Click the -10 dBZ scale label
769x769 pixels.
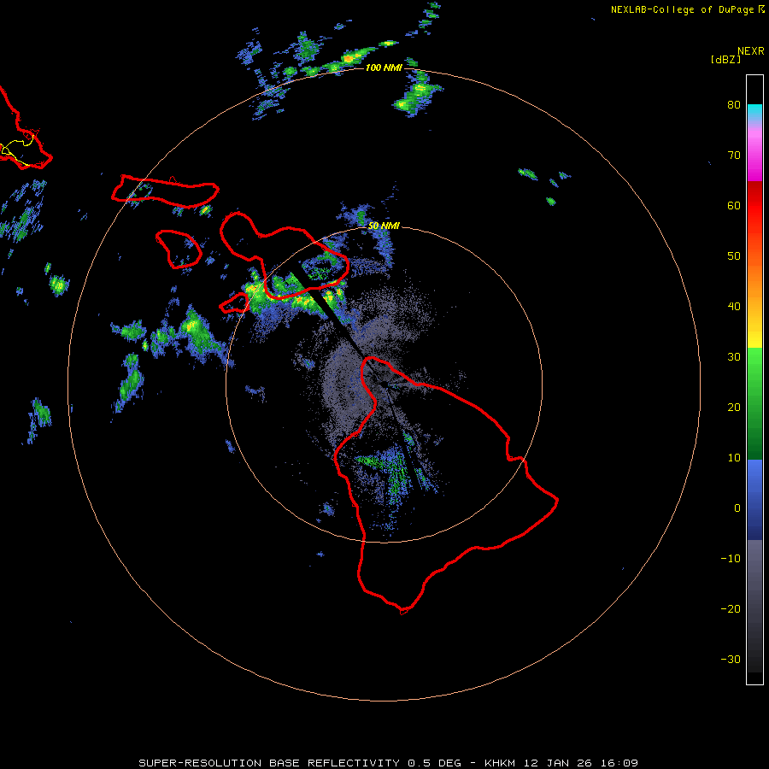pos(731,559)
